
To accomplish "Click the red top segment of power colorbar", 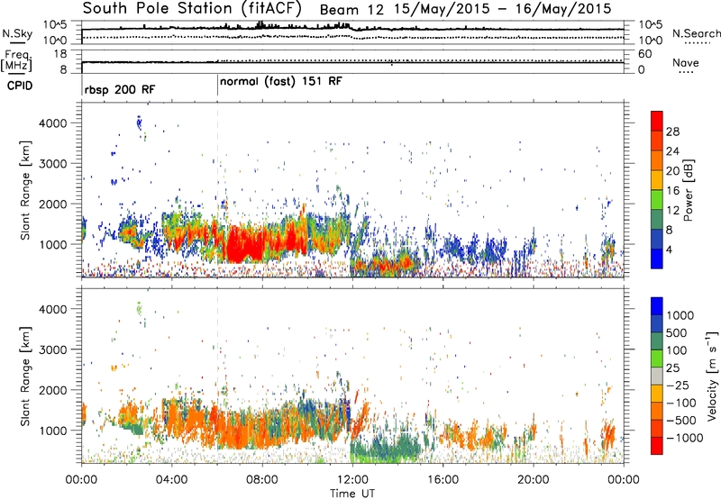I will [657, 121].
